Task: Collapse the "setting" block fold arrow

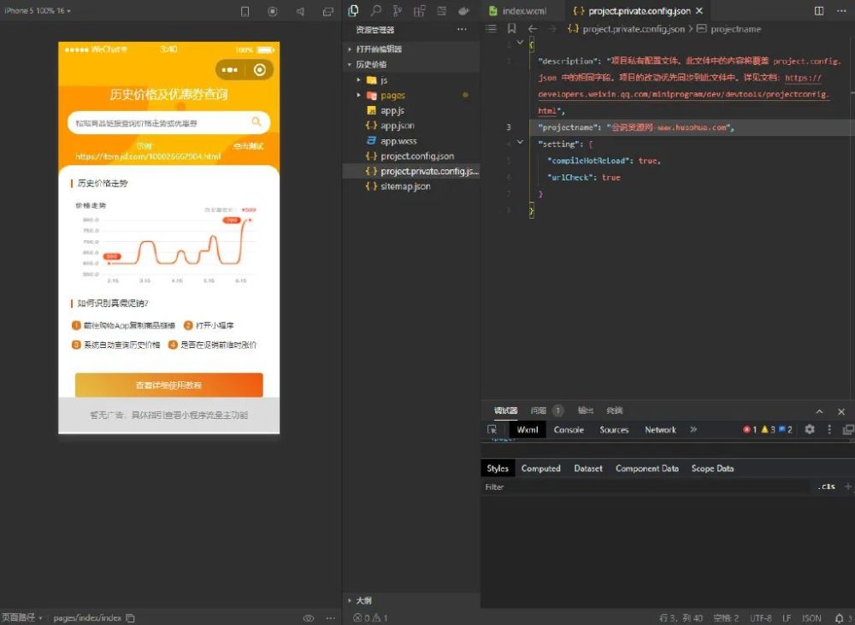Action: point(520,143)
